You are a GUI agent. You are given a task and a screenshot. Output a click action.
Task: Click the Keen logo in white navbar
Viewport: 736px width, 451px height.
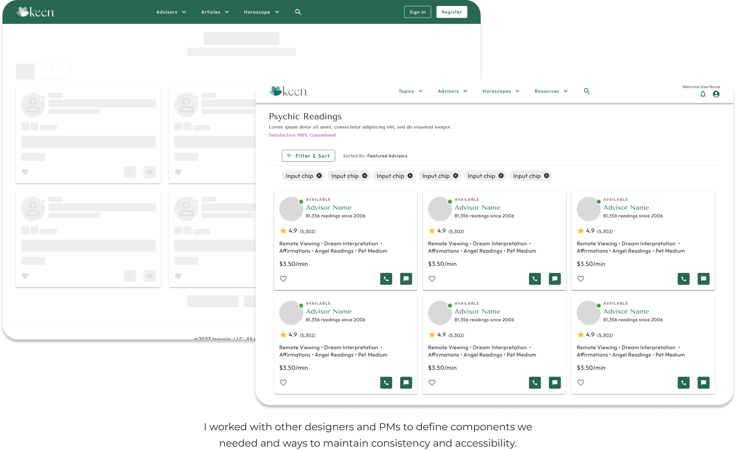click(288, 91)
